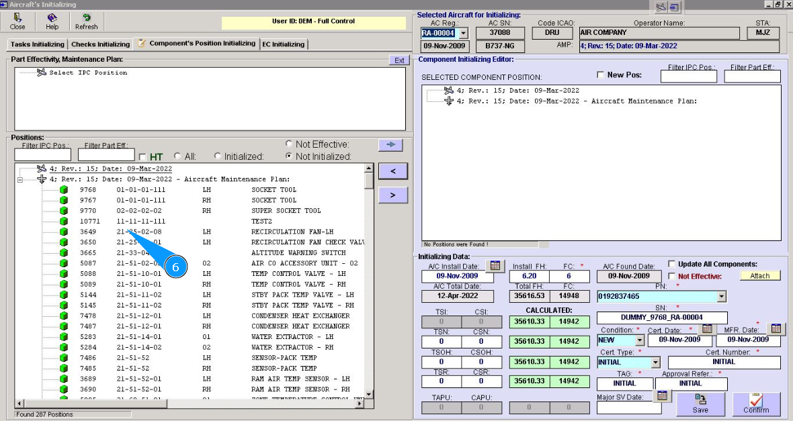
Task: Switch to the EC Initializing tab
Action: click(284, 44)
